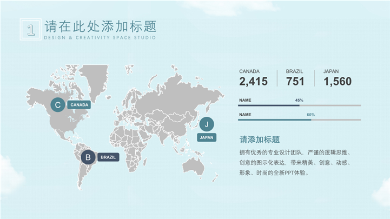The height and width of the screenshot is (219, 390).
Task: Select the "DESIGN & CREATIVITY SPACE STUDIO" subtitle
Action: (x=100, y=38)
